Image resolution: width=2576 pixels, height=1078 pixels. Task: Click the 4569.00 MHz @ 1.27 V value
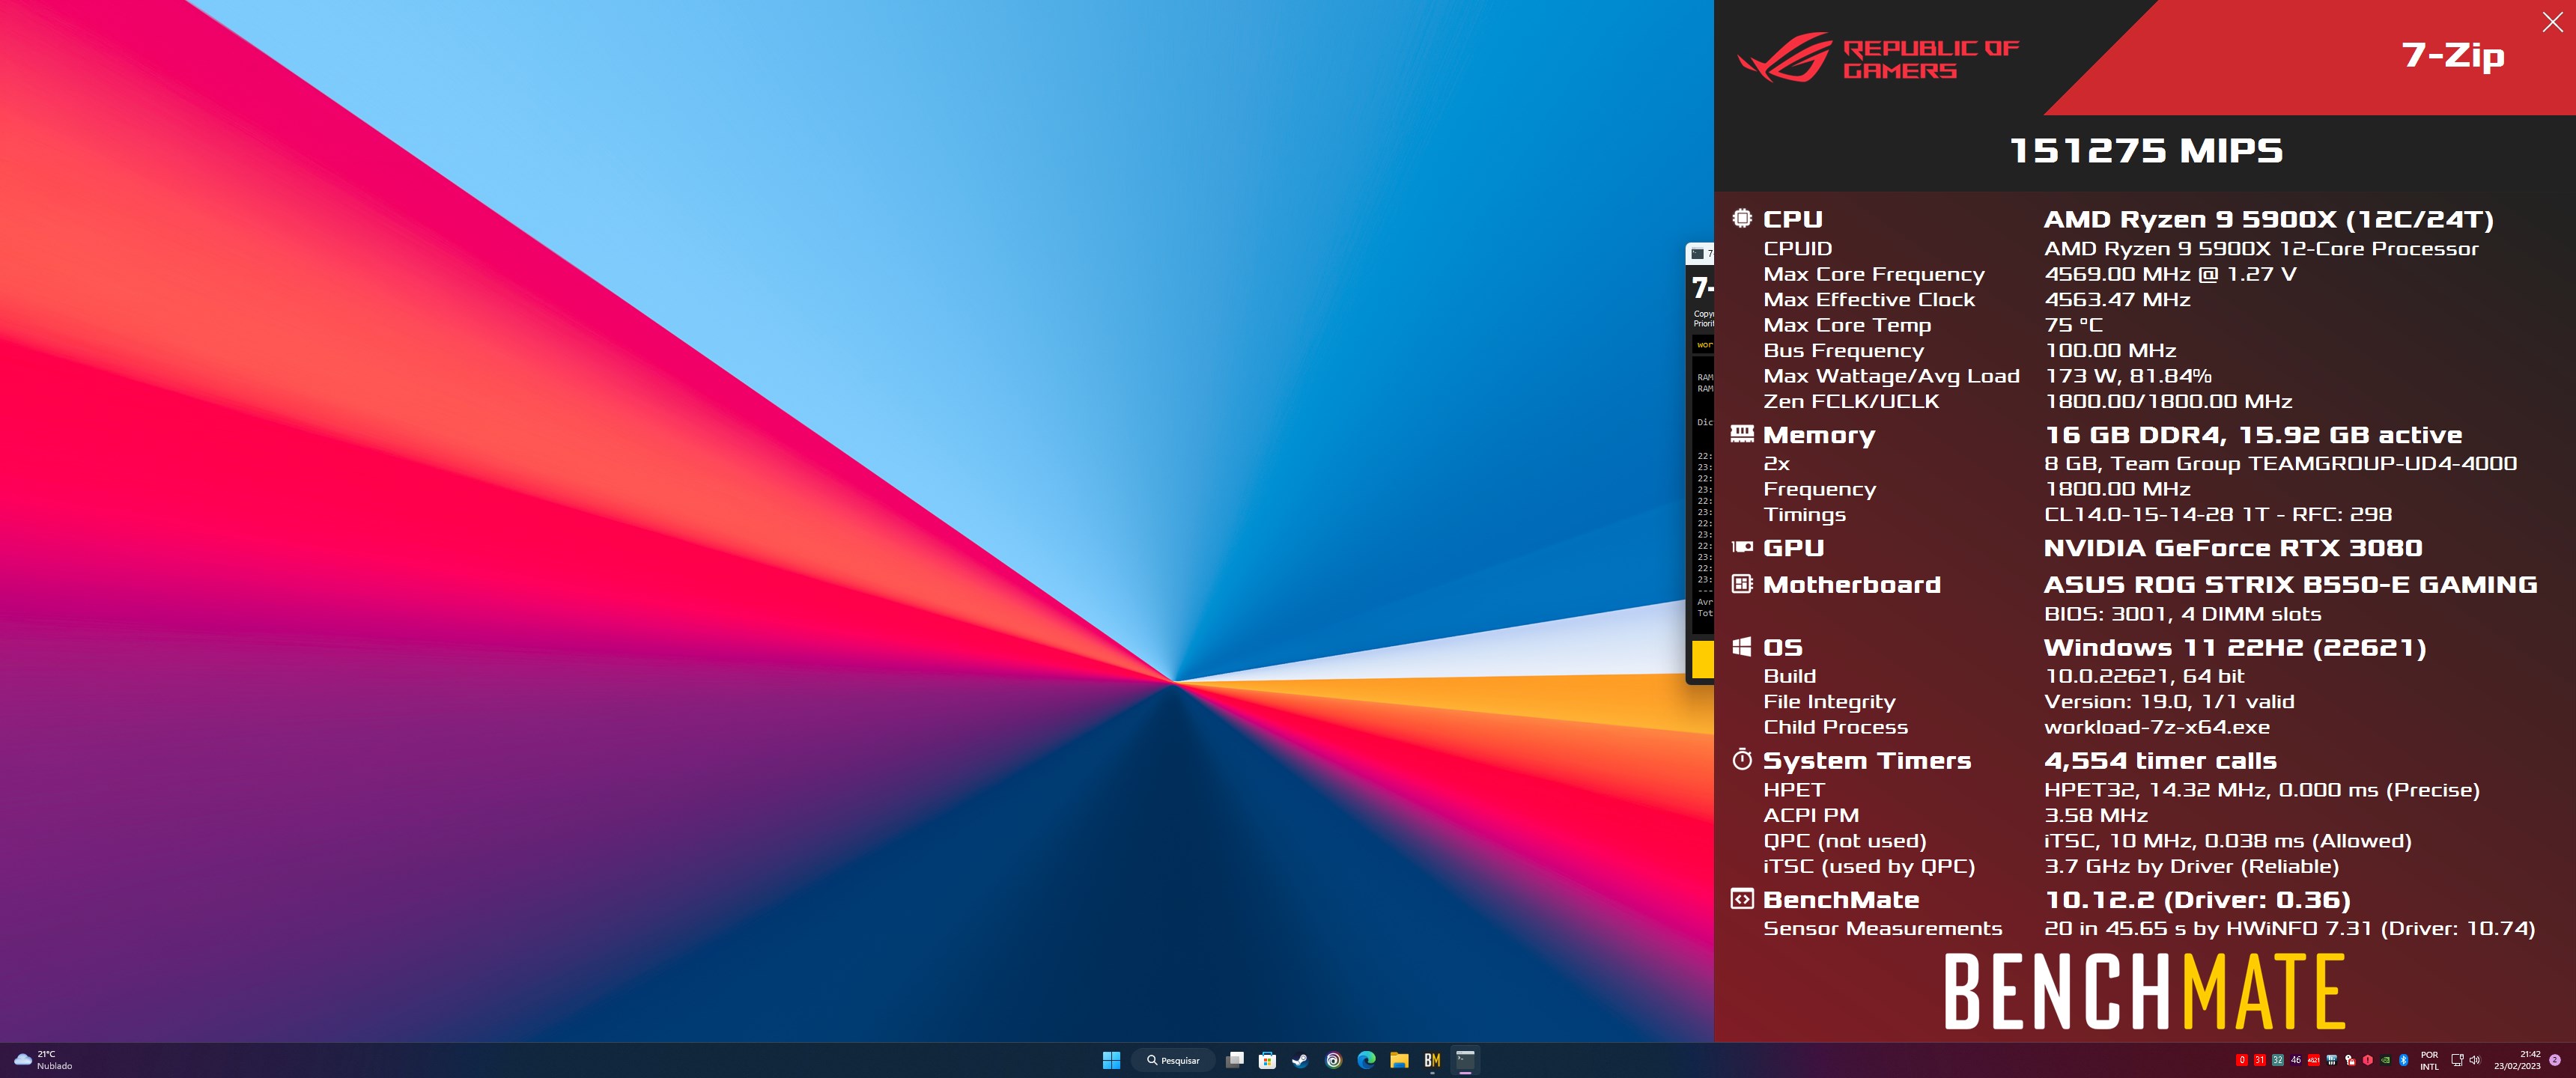2170,274
